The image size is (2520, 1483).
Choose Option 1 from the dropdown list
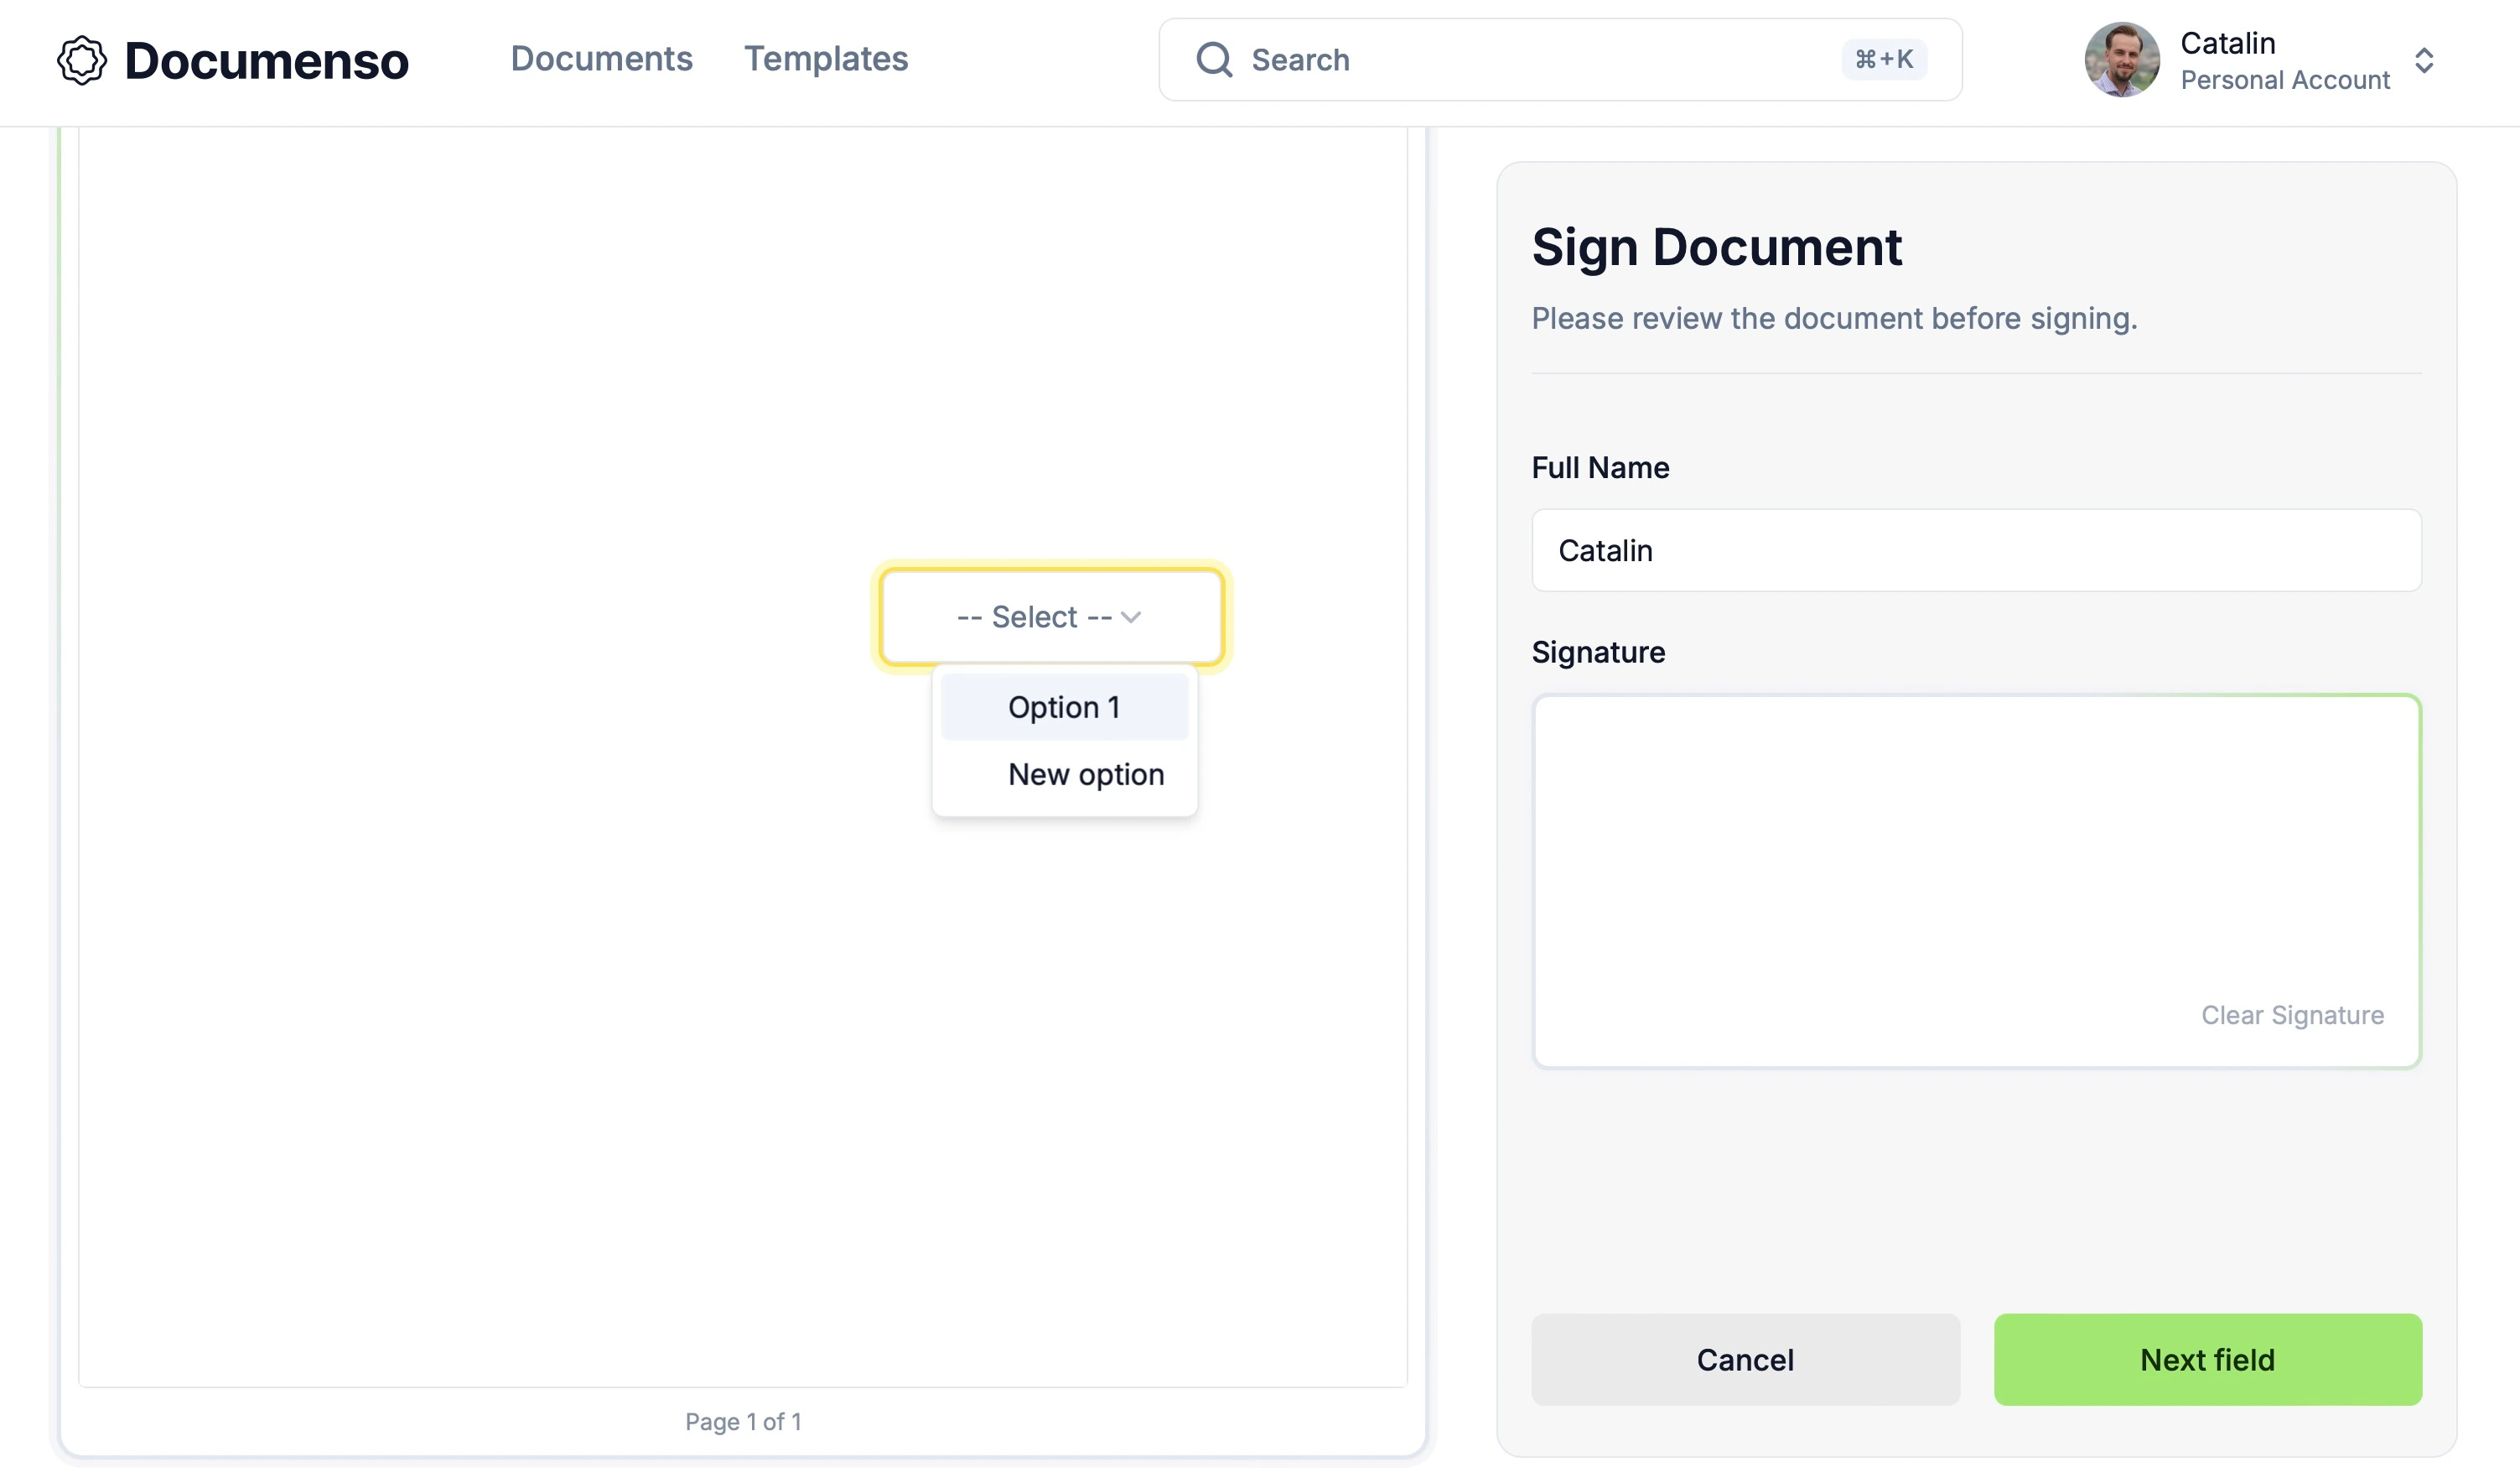point(1064,707)
